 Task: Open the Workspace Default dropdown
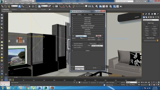coord(28,1)
